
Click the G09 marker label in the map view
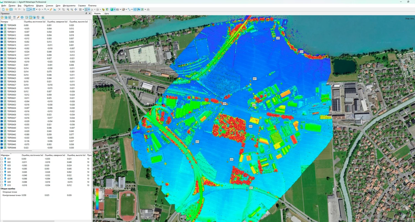[278, 38]
